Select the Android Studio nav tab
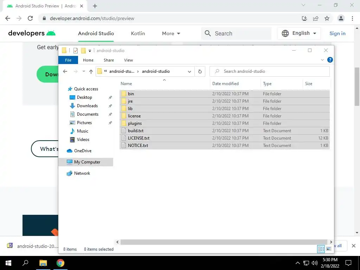 point(96,33)
